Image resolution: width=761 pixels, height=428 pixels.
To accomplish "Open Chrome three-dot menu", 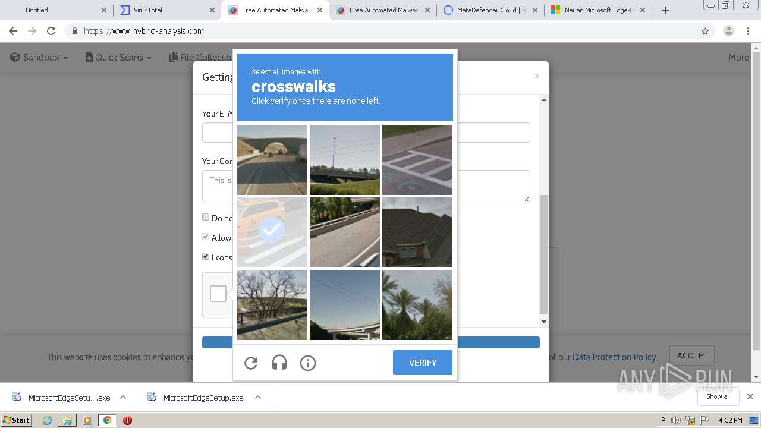I will [749, 31].
